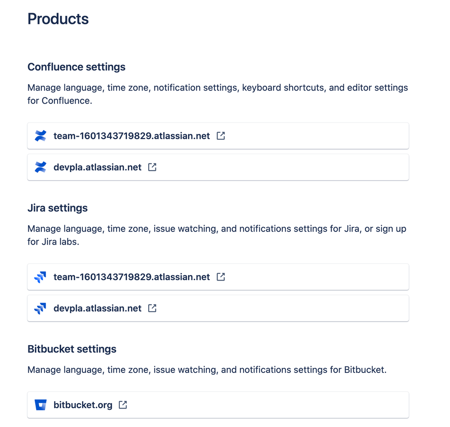Click the Bitbucket settings heading
This screenshot has width=450, height=427.
(x=72, y=349)
